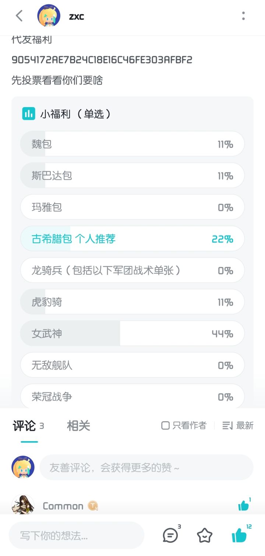Click the 友善评论 comment input field
This screenshot has height=556, width=265.
(x=146, y=468)
